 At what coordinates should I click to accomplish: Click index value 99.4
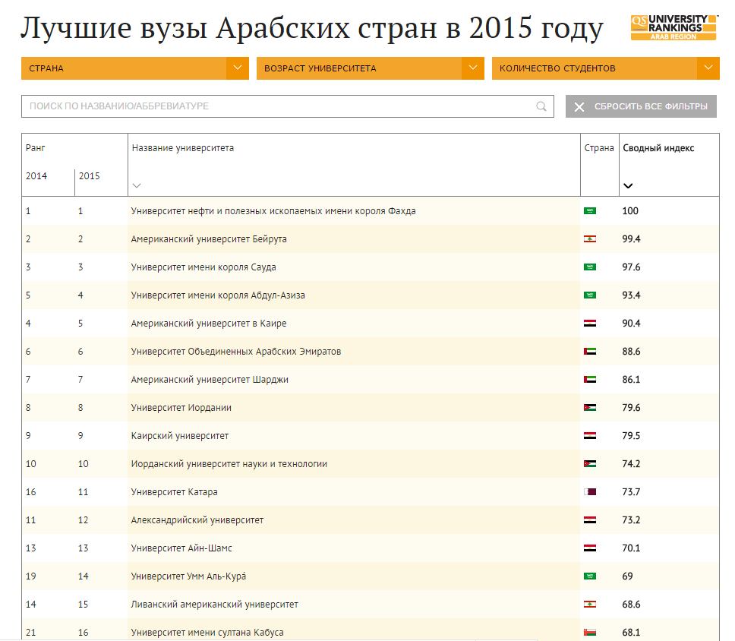pyautogui.click(x=631, y=239)
